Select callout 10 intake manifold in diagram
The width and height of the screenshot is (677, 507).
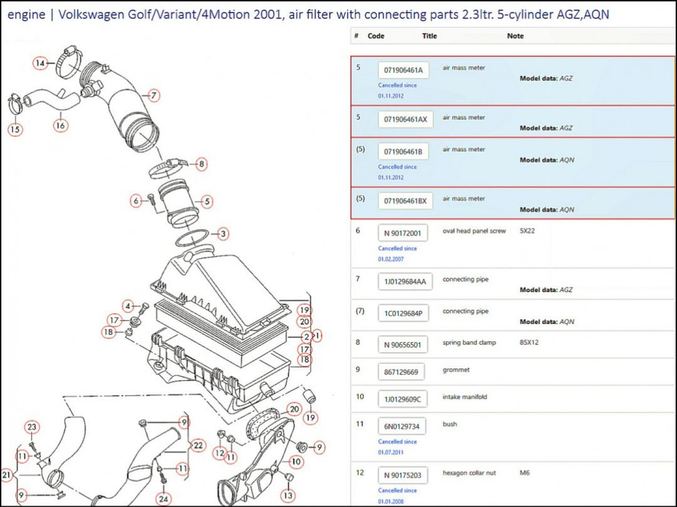click(x=296, y=462)
